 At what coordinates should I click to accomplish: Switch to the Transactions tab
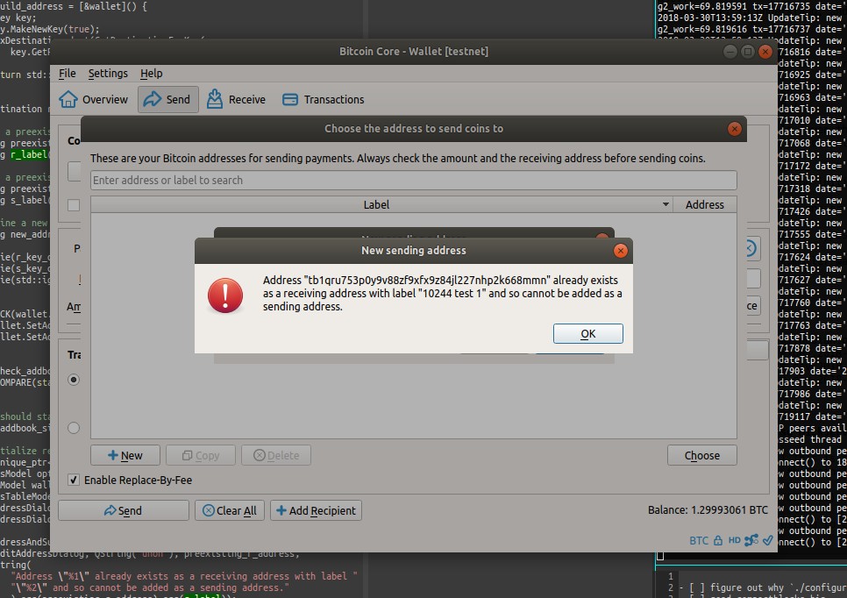click(x=323, y=99)
